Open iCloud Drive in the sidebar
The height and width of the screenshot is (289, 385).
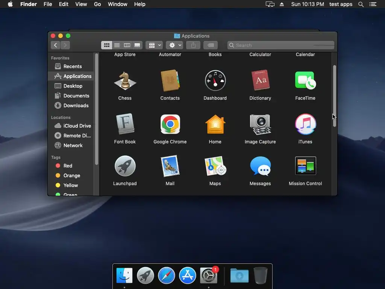(71, 126)
